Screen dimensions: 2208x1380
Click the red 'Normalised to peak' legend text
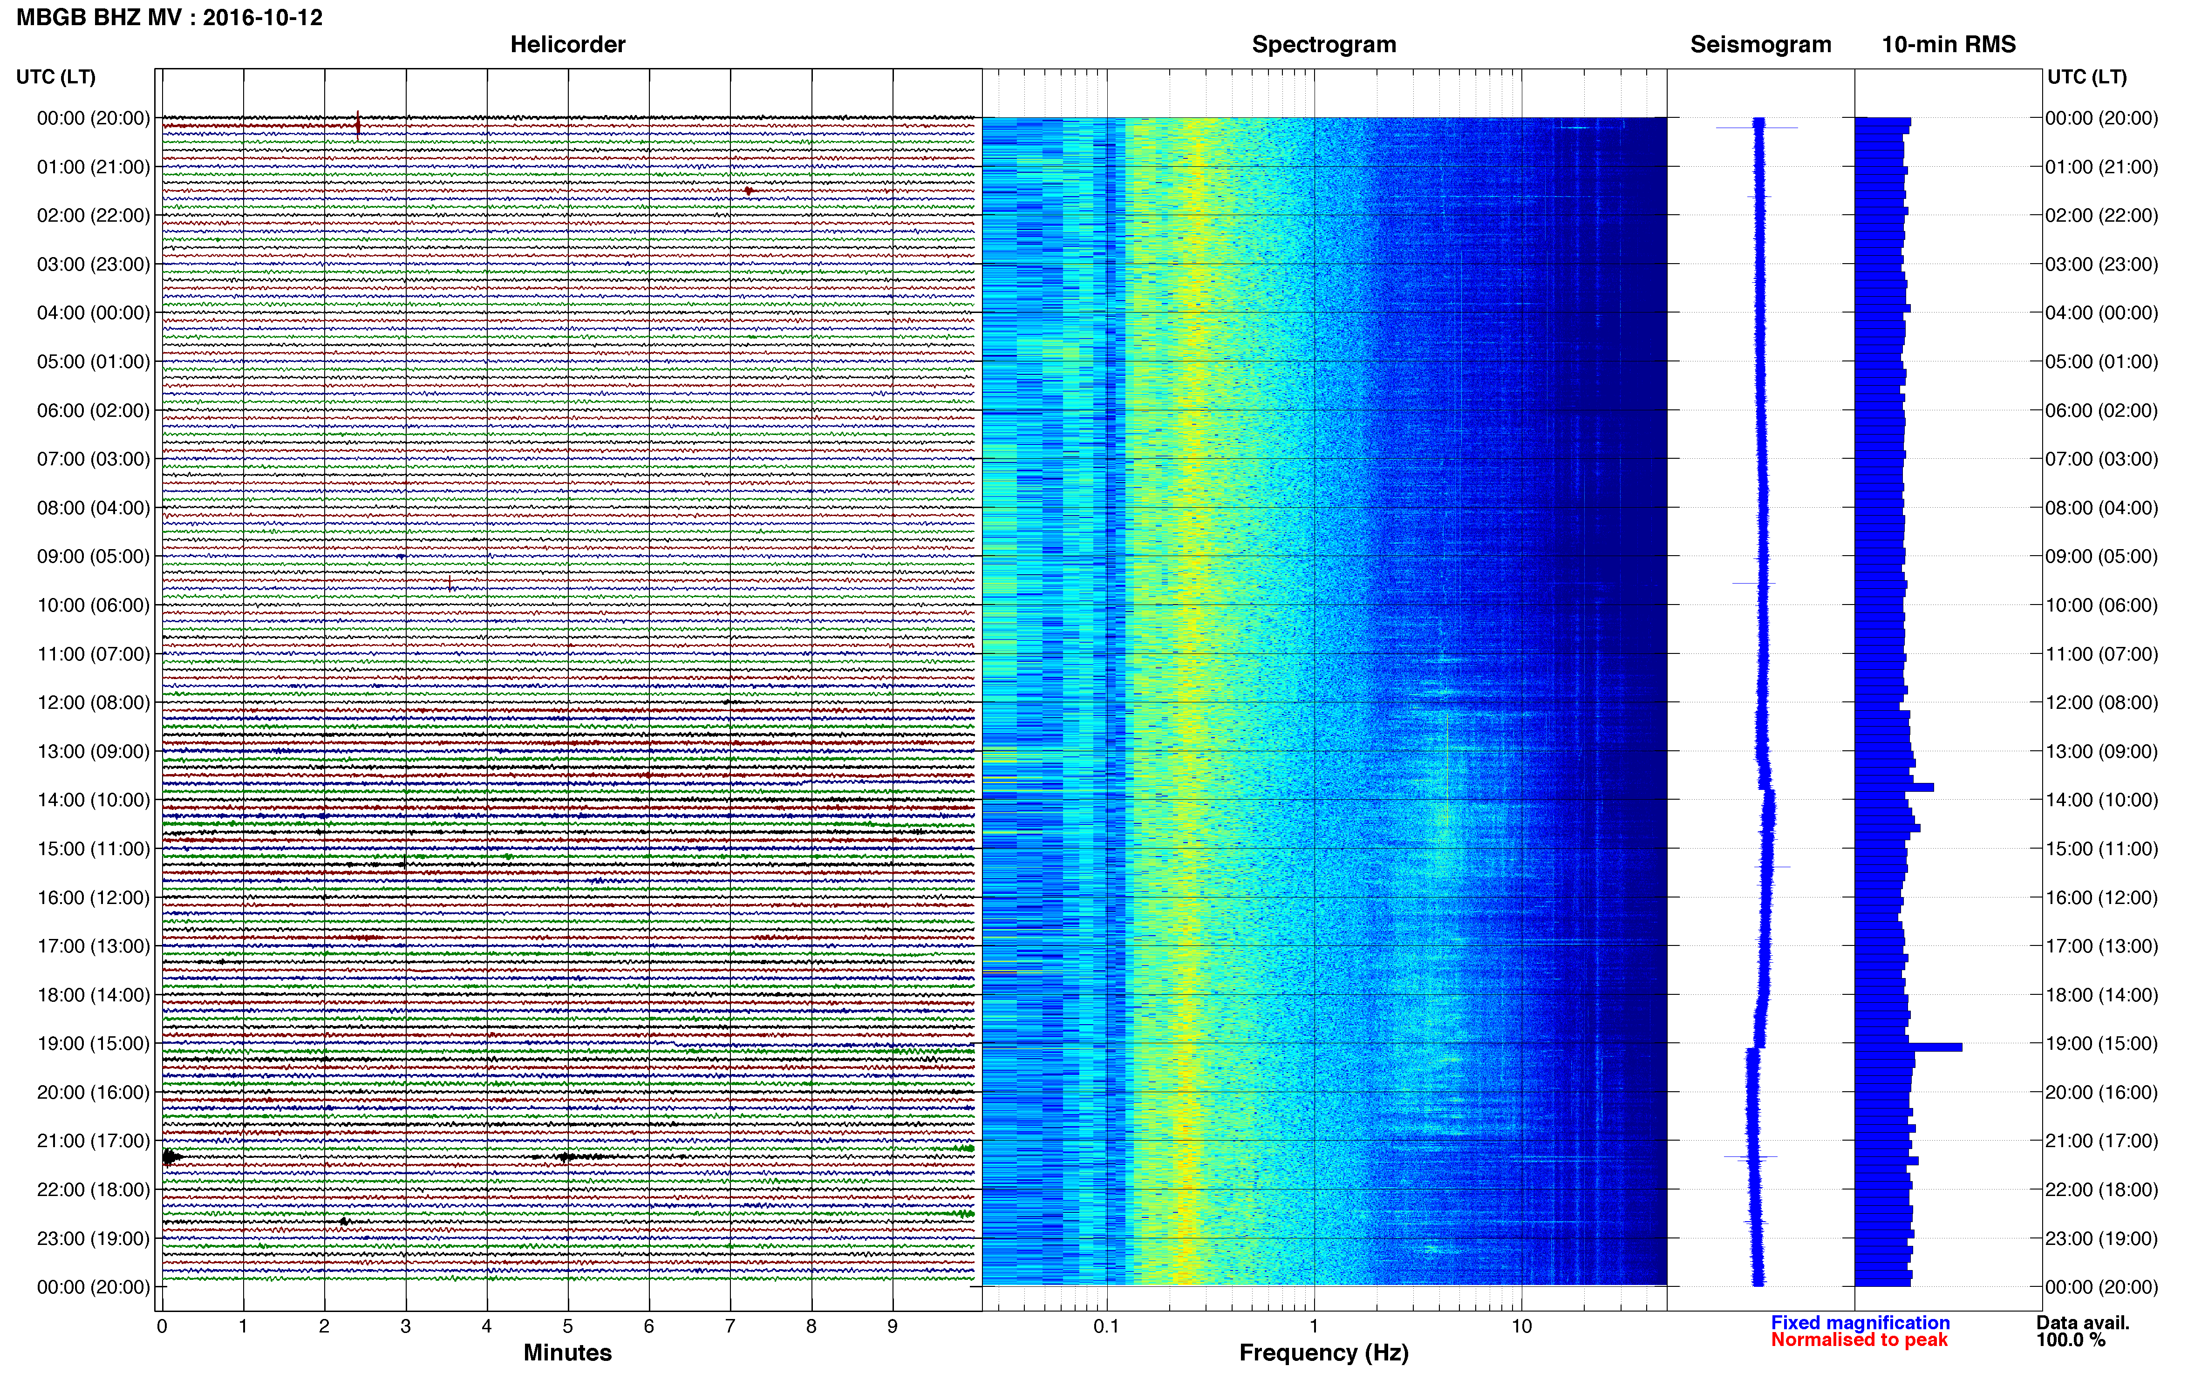pos(1859,1340)
